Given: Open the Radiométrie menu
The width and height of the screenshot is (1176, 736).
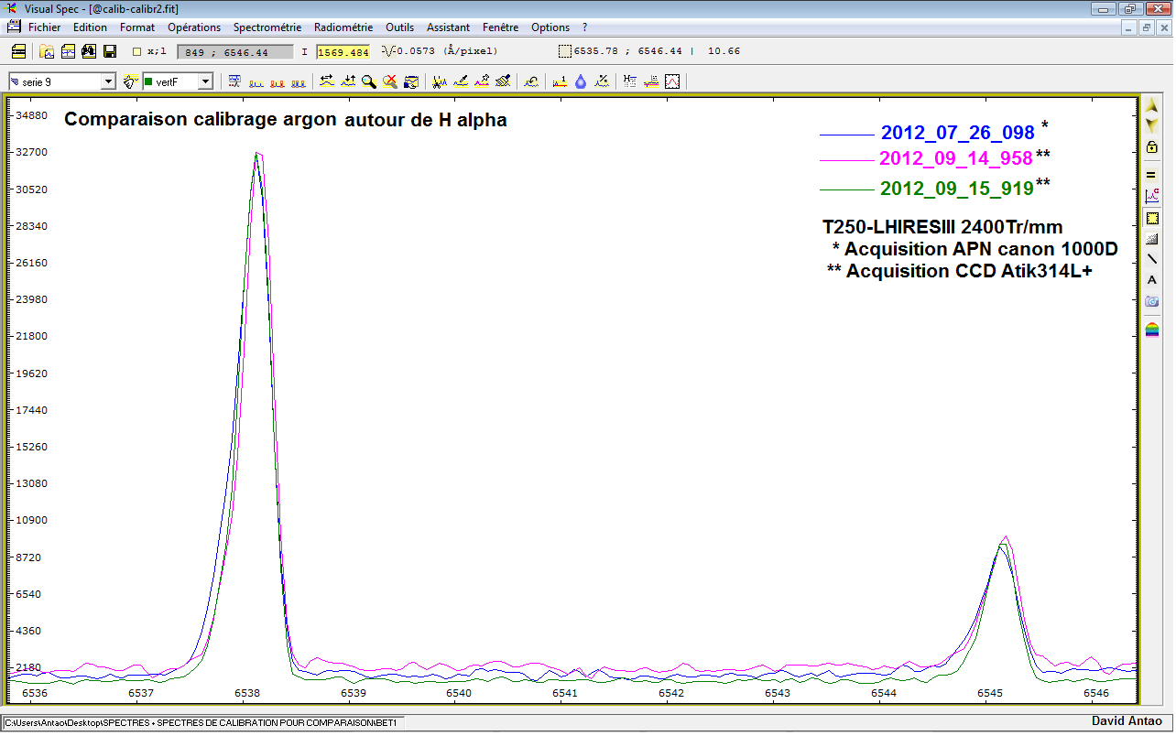Looking at the screenshot, I should 343,27.
